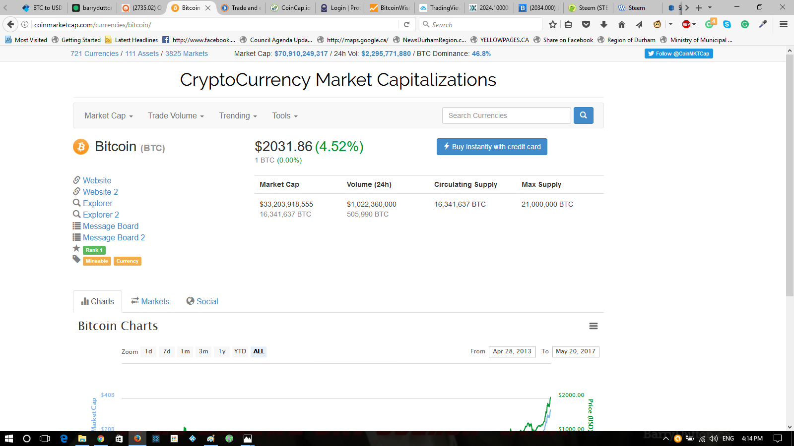The image size is (794, 446).
Task: Open the chart hamburger menu icon
Action: click(x=594, y=326)
